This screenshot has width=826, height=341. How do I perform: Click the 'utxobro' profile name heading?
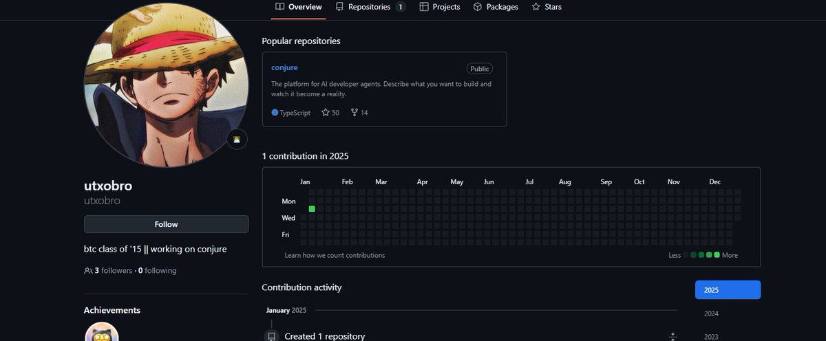tap(108, 186)
